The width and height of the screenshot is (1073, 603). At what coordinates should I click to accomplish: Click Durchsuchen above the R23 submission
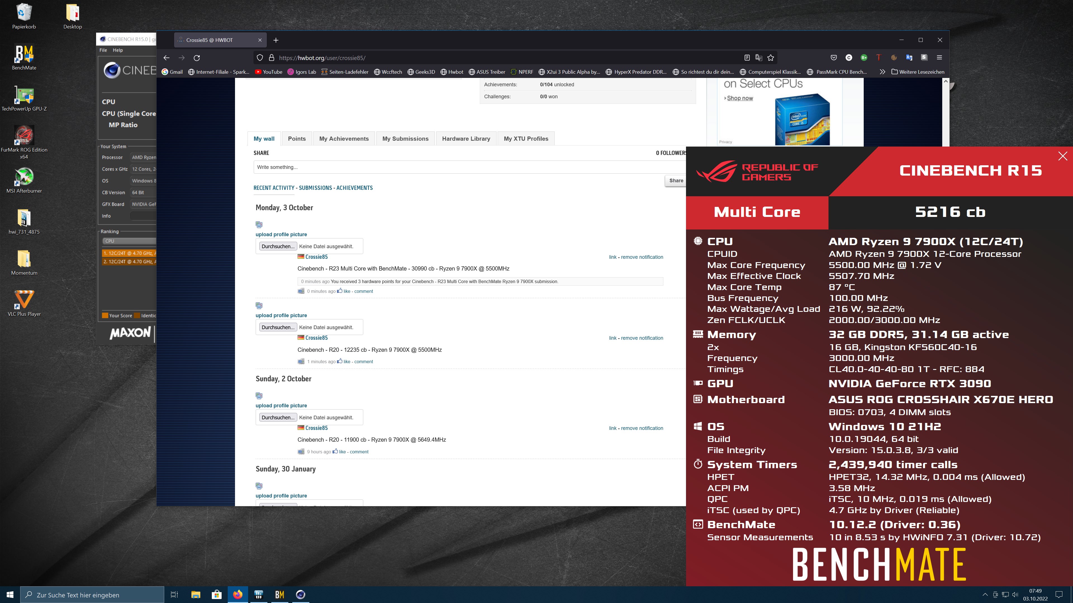278,246
